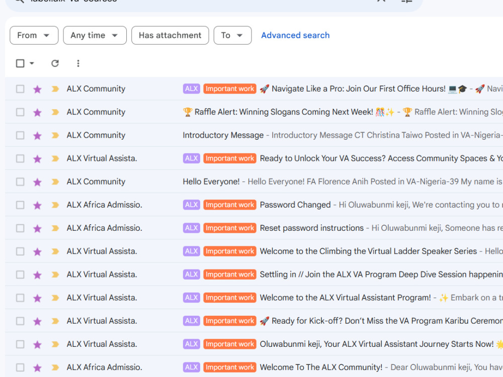Screen dimensions: 503x377
Task: Click ALX label on Reset password instructions email
Action: 192,228
